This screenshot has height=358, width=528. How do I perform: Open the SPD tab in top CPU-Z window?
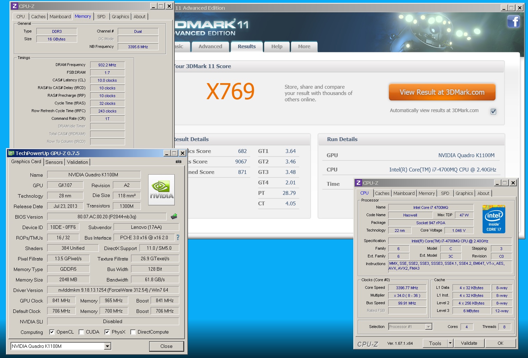pyautogui.click(x=101, y=16)
